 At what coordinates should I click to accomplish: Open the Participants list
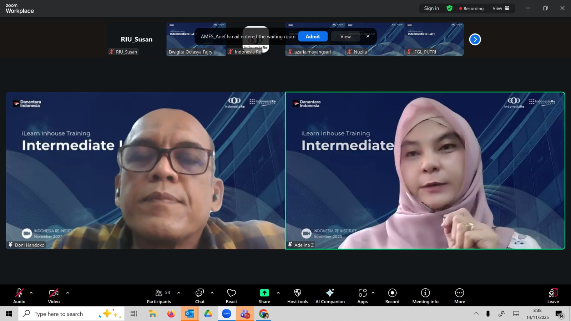(x=159, y=296)
